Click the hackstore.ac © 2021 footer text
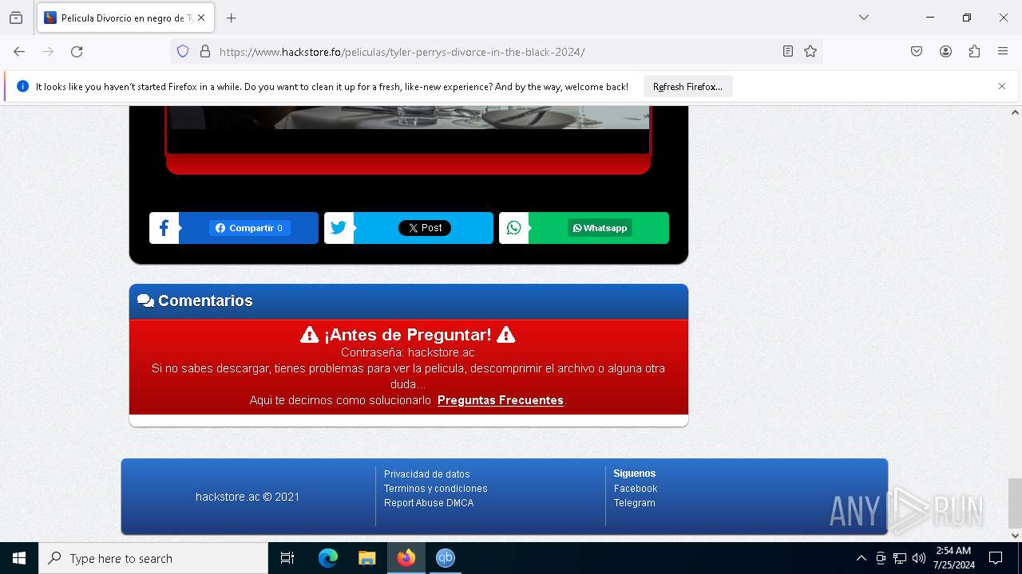The width and height of the screenshot is (1022, 574). point(248,497)
